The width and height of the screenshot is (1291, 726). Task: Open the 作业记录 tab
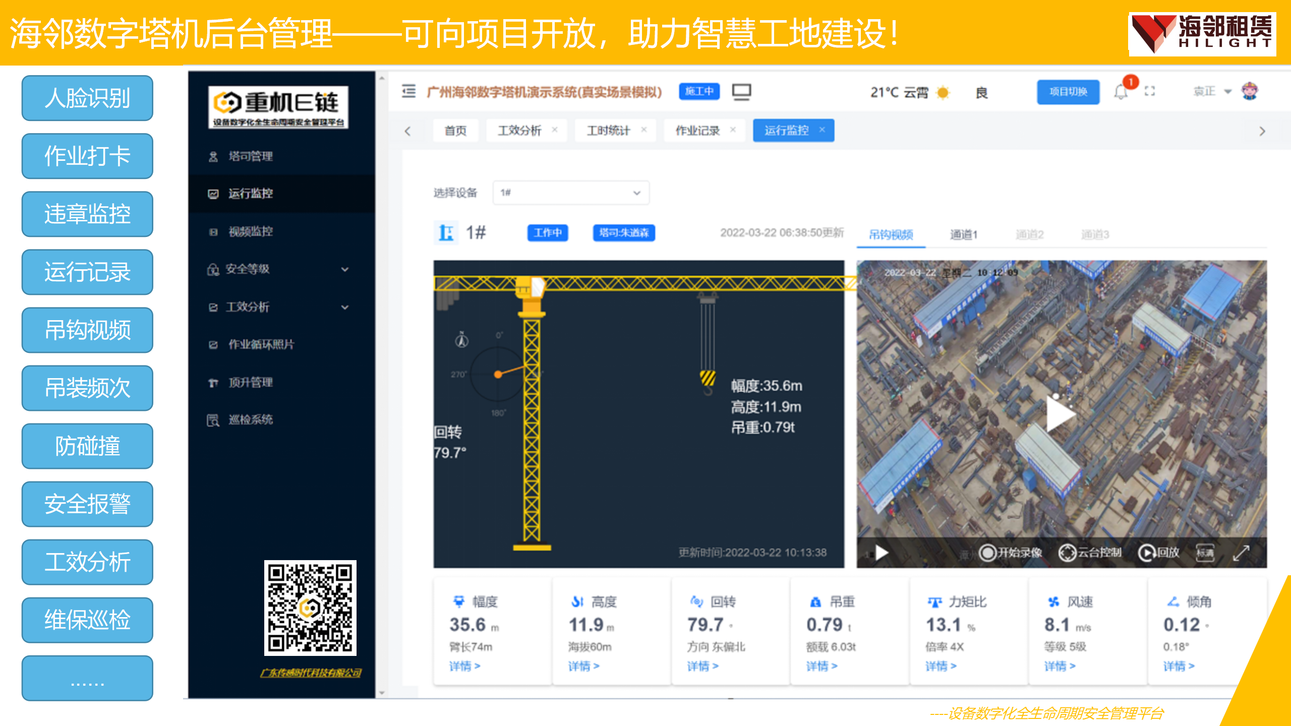click(697, 131)
